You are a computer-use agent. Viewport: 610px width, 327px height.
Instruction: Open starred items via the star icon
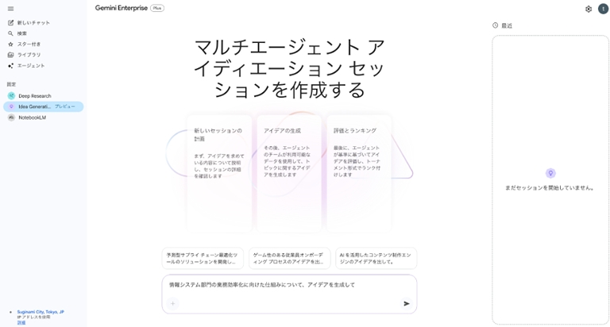(10, 44)
